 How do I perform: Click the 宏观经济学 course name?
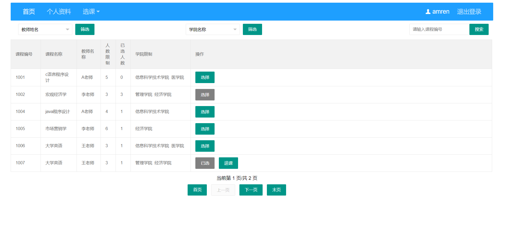(x=56, y=95)
